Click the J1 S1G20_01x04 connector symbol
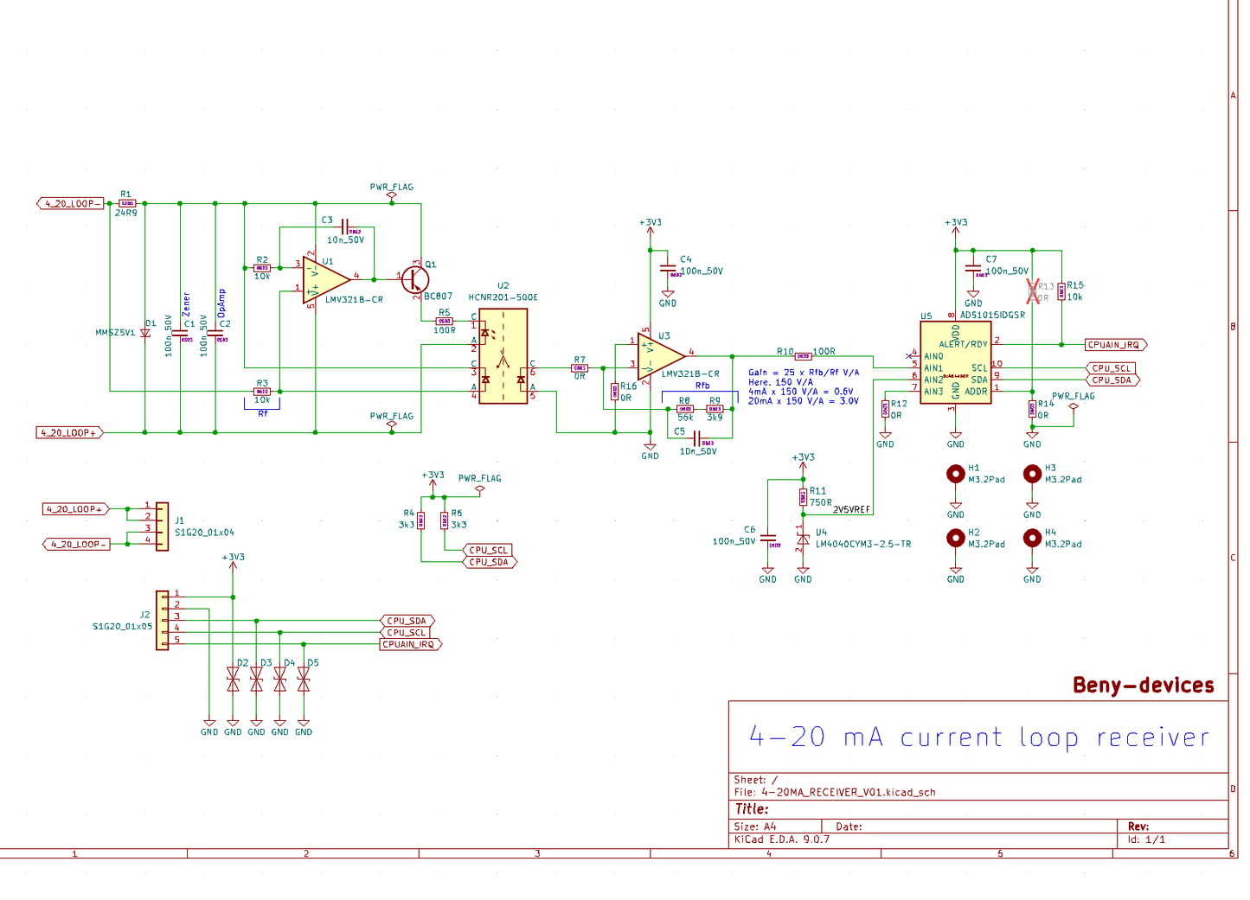Image resolution: width=1250 pixels, height=900 pixels. coord(162,527)
